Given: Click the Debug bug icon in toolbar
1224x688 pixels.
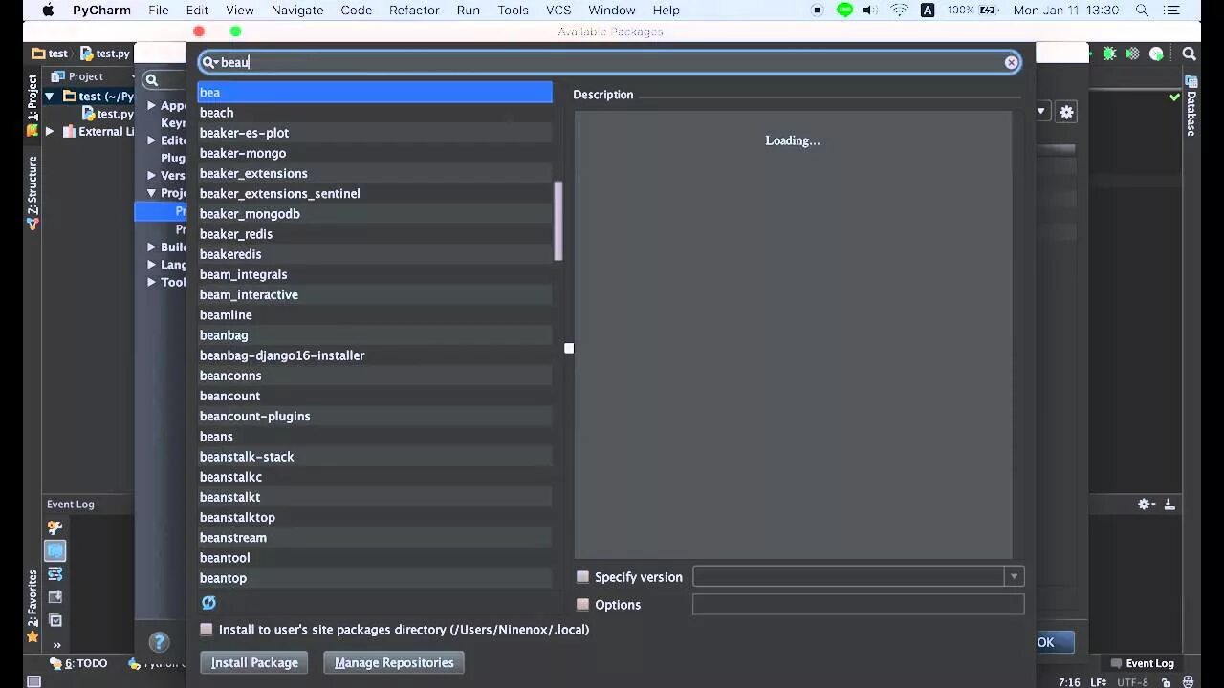Looking at the screenshot, I should tap(1109, 54).
